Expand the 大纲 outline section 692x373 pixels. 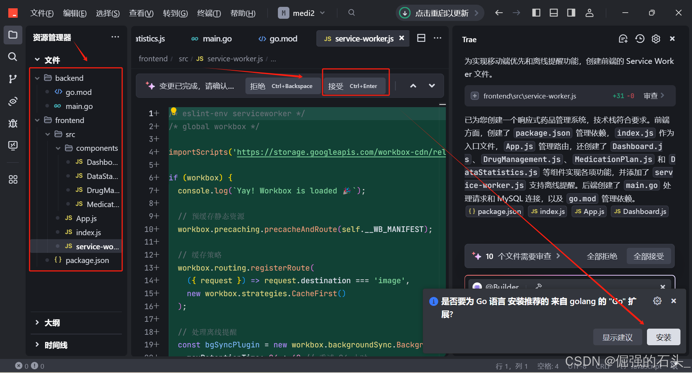click(52, 322)
